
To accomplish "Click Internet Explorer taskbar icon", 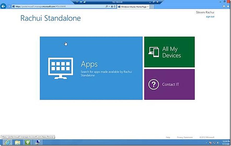I will click(7, 142).
